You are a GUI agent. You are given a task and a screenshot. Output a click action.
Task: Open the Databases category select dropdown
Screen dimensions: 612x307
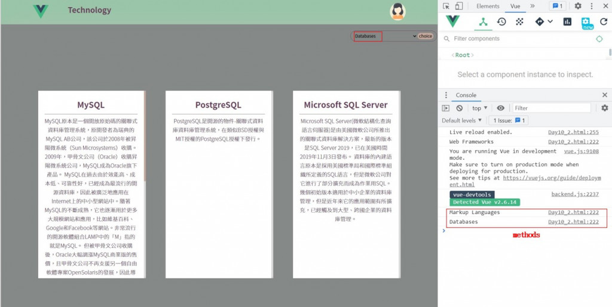pyautogui.click(x=385, y=36)
